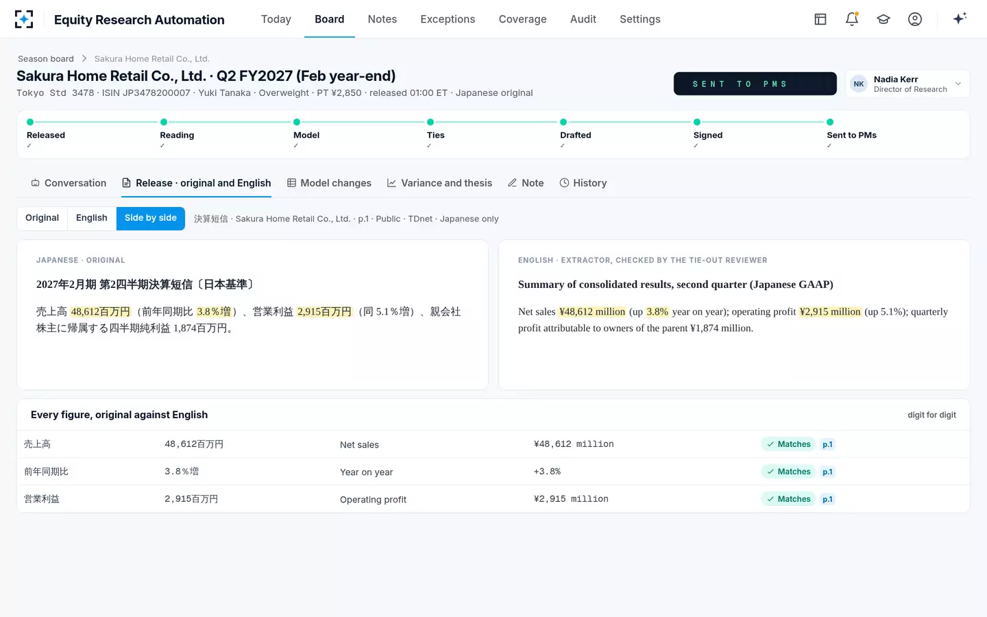Open the sparkle AI assistant icon
Viewport: 987px width, 617px height.
(x=960, y=19)
